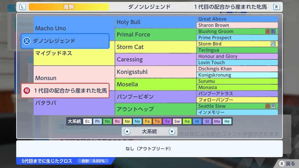
Task: Click the L shoulder button icon
Action: click(22, 7)
